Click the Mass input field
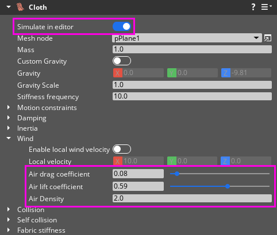Screen dimensions: 277x235 [192, 49]
